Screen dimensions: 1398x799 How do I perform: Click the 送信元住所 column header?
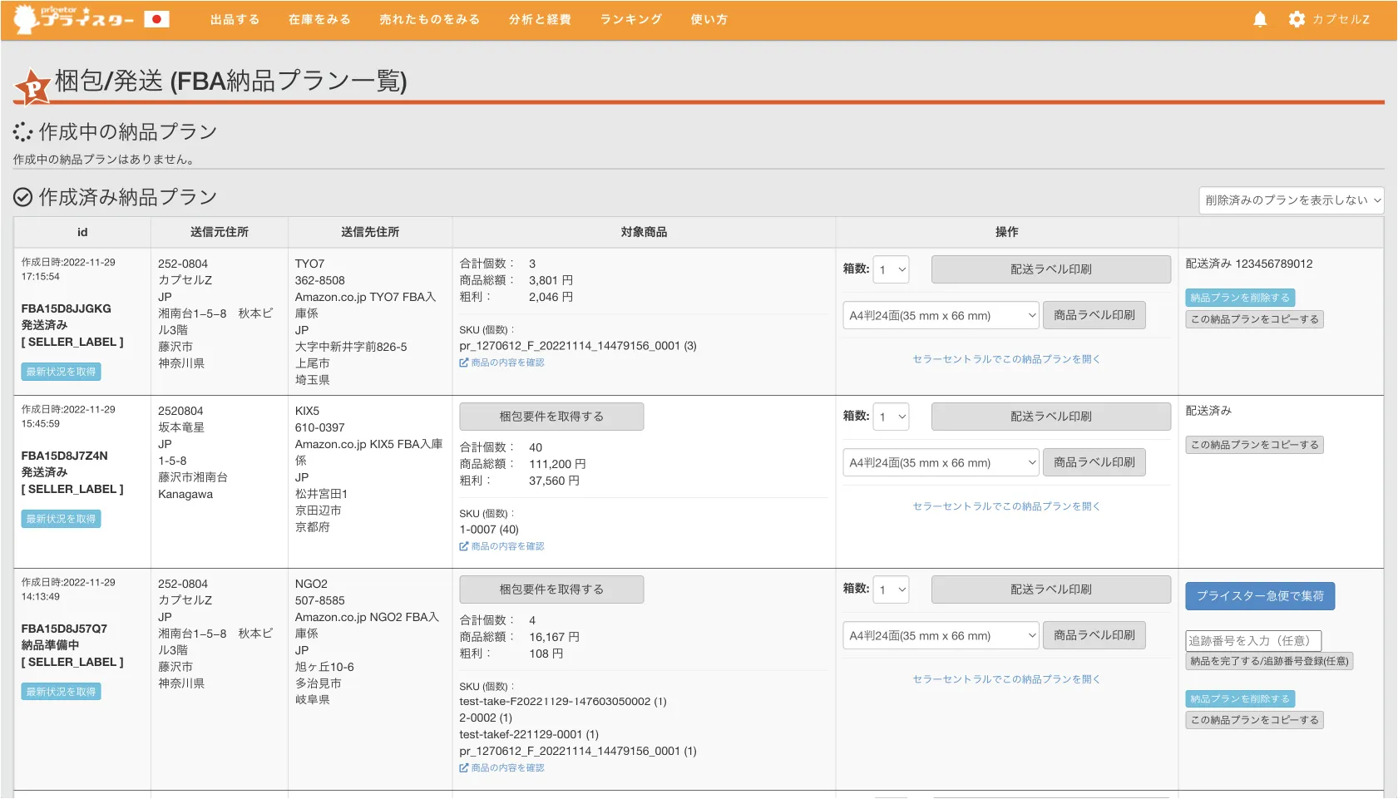pyautogui.click(x=220, y=232)
